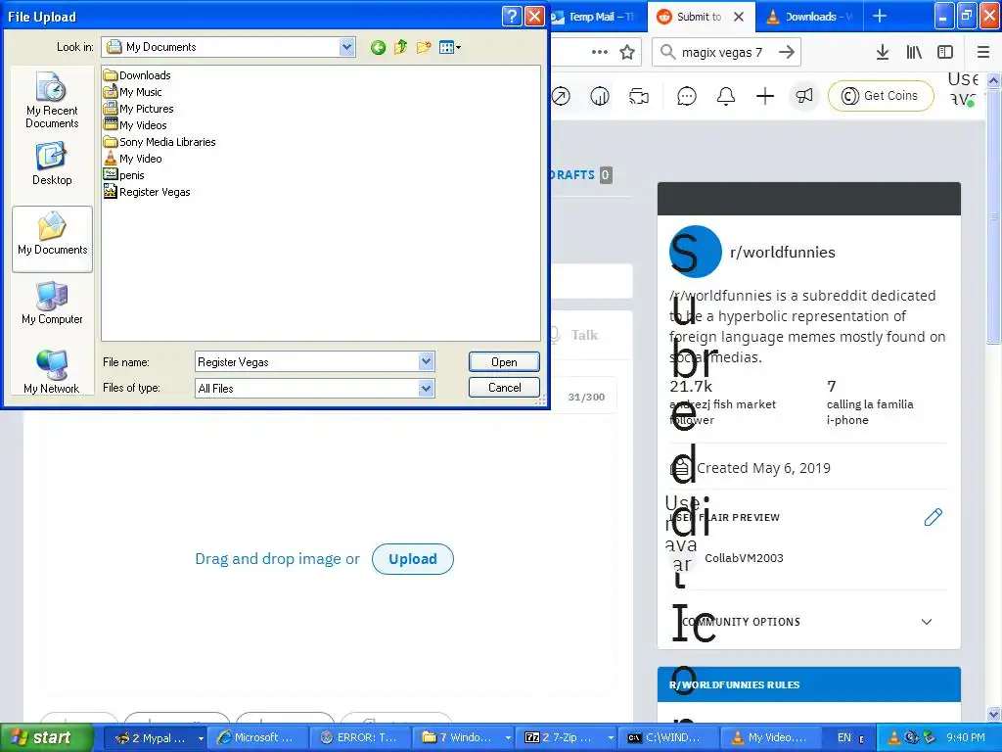1002x752 pixels.
Task: Open a new browser tab
Action: 880,16
